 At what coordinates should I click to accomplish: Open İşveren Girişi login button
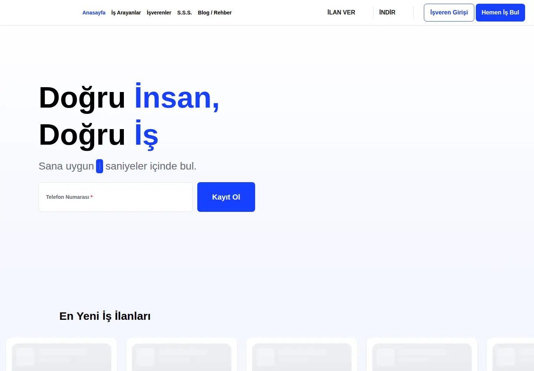[x=449, y=13]
